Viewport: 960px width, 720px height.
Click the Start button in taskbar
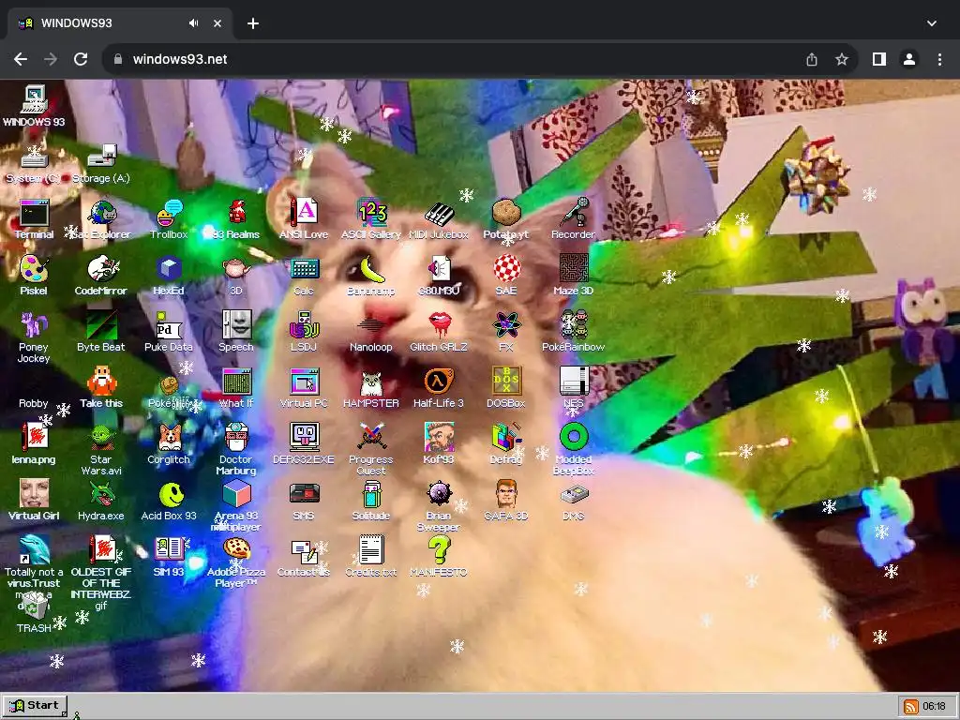pyautogui.click(x=35, y=705)
